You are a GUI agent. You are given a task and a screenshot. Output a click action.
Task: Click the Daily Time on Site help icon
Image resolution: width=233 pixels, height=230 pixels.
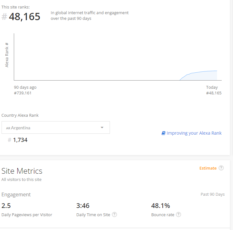(x=115, y=215)
